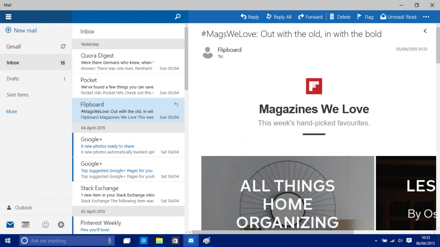Toggle Unread/Read status
The width and height of the screenshot is (440, 247).
point(398,17)
